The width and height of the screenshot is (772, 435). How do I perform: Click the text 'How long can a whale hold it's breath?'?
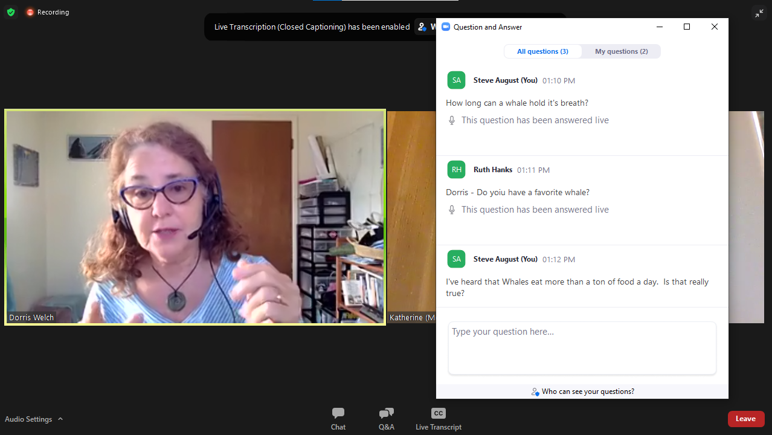517,103
